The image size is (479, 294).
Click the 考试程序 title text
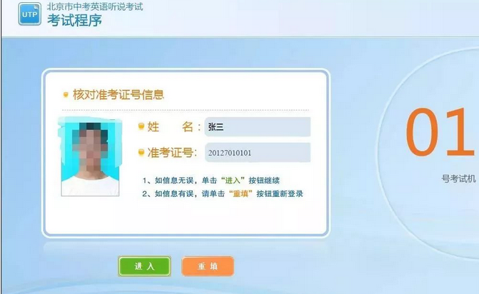(x=74, y=21)
